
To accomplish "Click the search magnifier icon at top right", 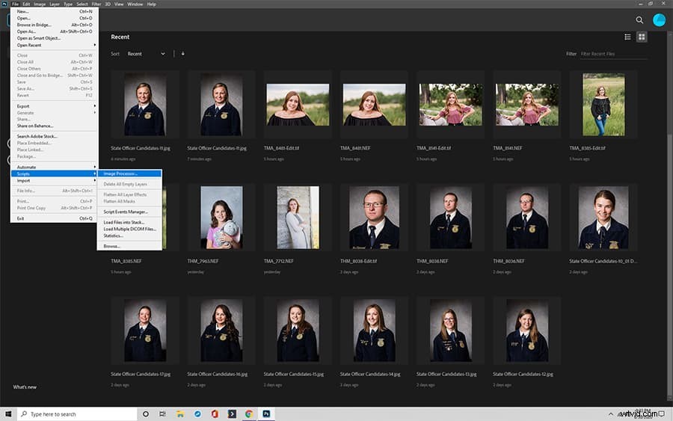I will click(639, 19).
